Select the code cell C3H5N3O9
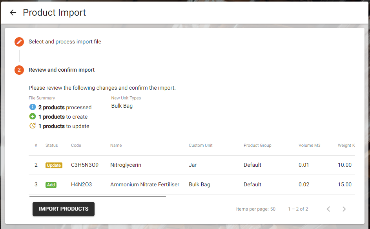This screenshot has height=229, width=370. pyautogui.click(x=85, y=165)
